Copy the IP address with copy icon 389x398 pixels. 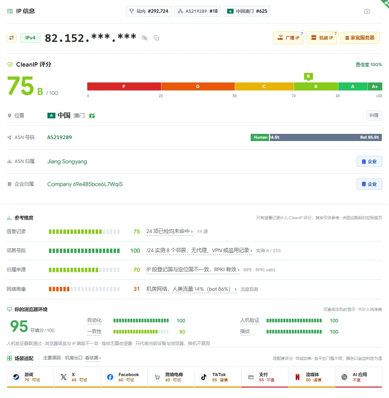tap(156, 38)
